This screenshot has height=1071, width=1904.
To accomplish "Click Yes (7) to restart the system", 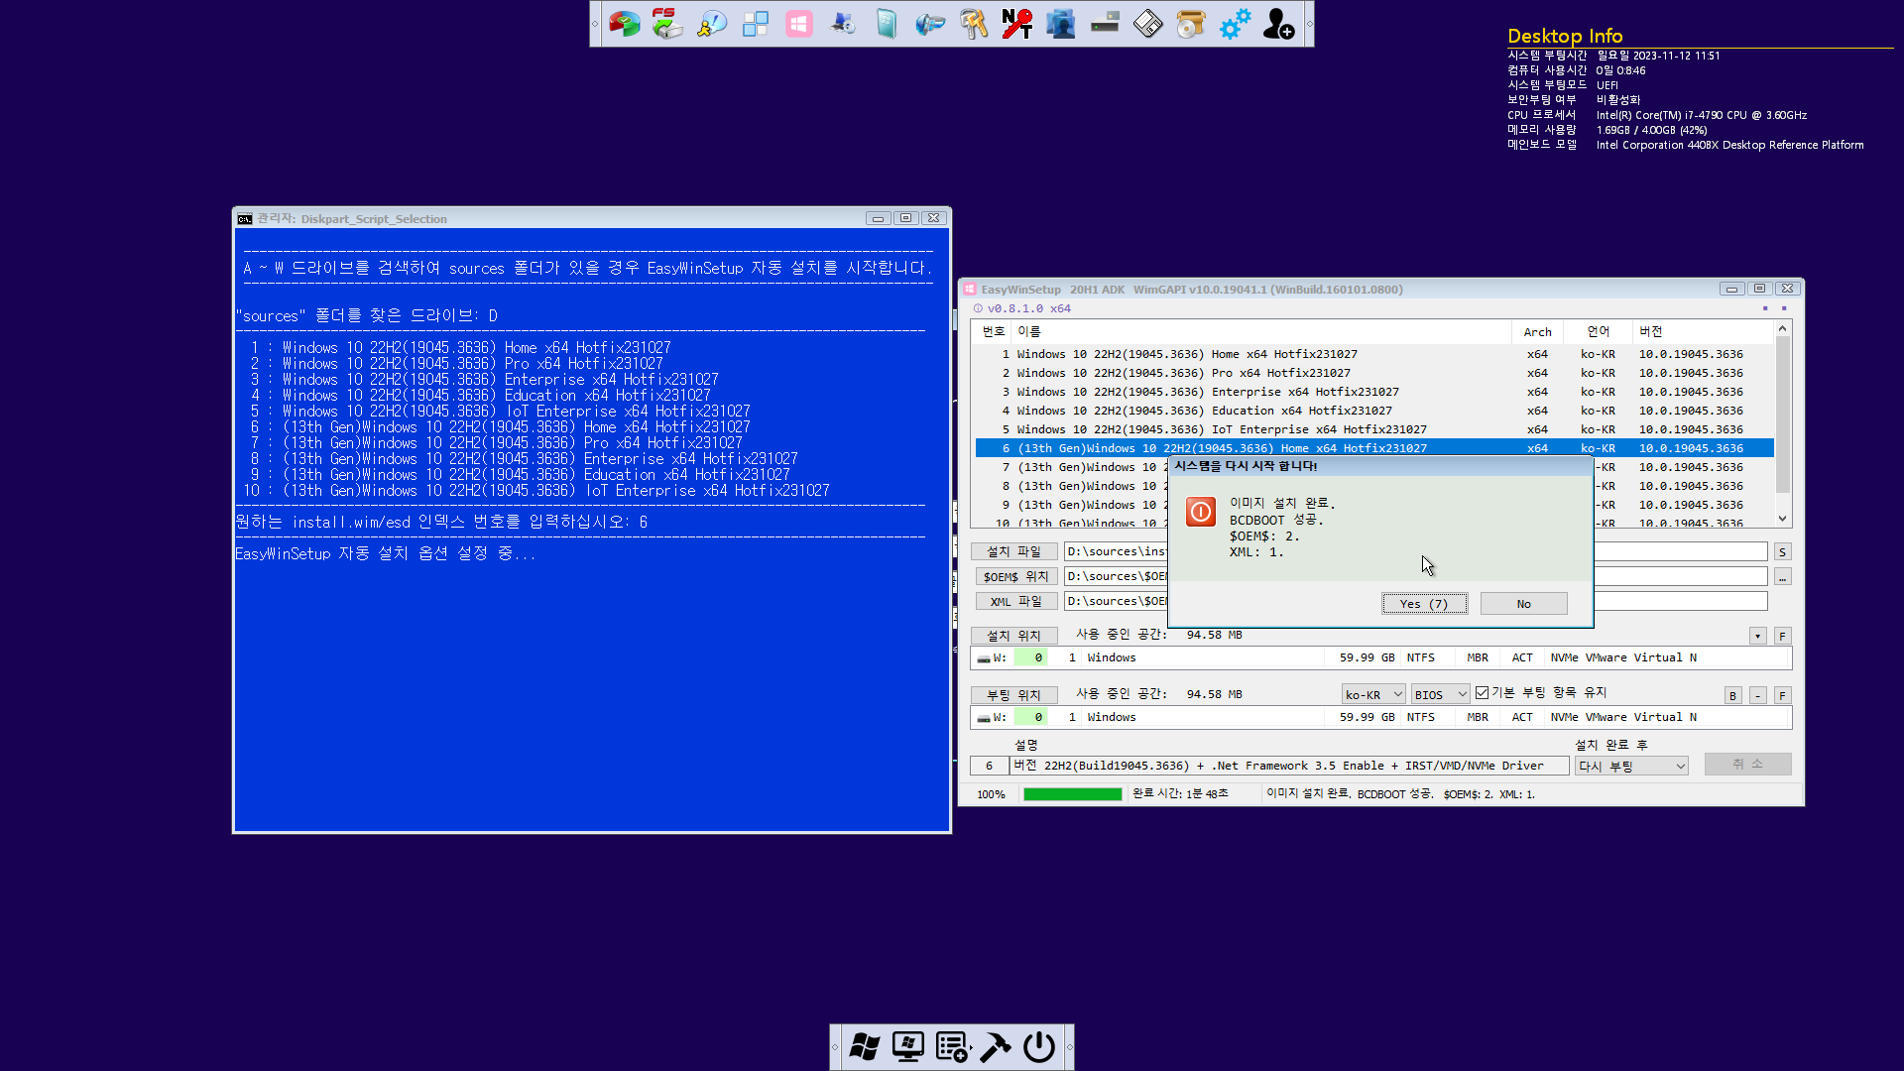I will pyautogui.click(x=1424, y=604).
